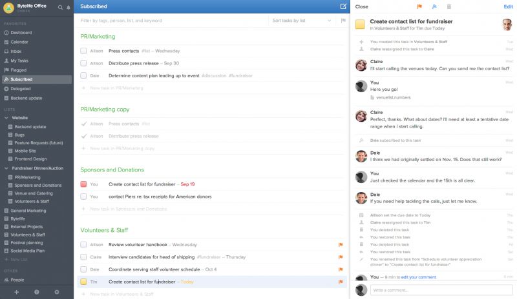The image size is (517, 299).
Task: Click the flag on Coordinate serving staff task
Action: click(x=341, y=269)
